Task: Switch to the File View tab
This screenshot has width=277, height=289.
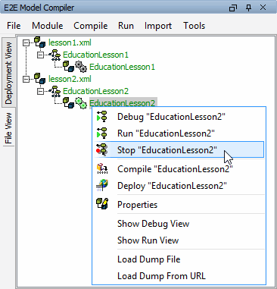Action: (8, 128)
